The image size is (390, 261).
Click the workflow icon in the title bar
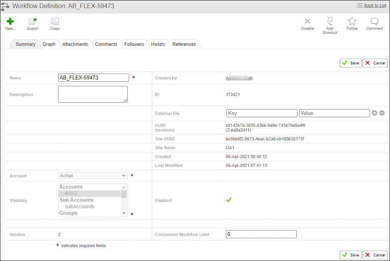(x=5, y=5)
